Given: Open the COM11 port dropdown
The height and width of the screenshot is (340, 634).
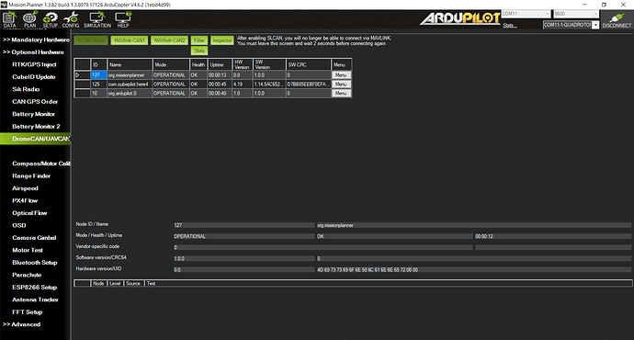Looking at the screenshot, I should [x=526, y=14].
